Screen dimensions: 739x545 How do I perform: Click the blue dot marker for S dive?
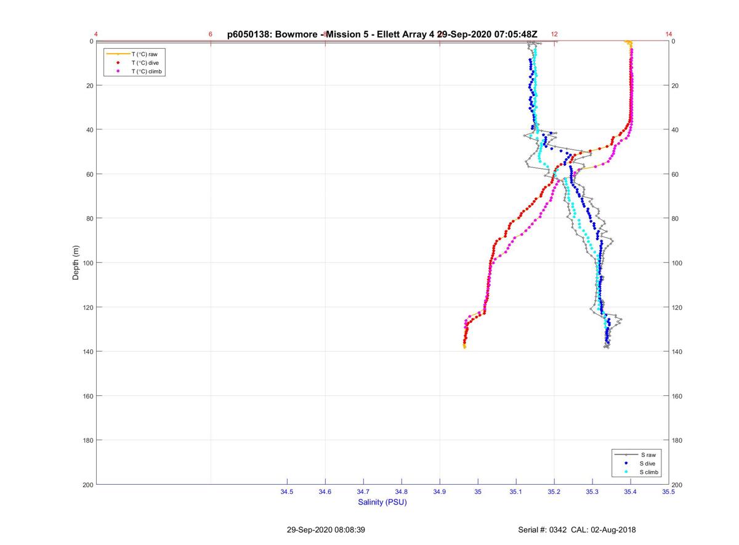626,463
